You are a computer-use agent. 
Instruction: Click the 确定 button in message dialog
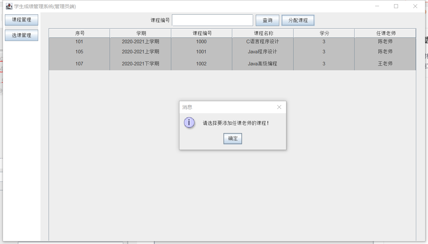233,139
